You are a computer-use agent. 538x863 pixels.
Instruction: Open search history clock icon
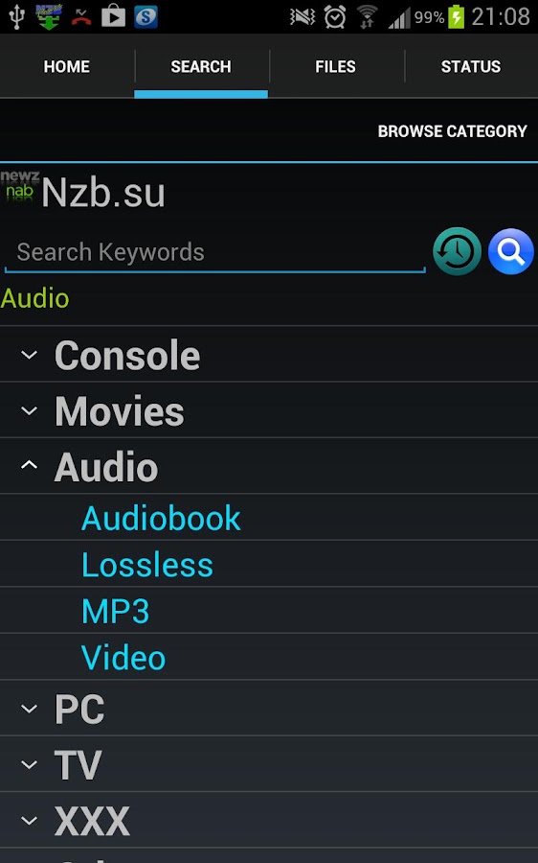tap(457, 251)
